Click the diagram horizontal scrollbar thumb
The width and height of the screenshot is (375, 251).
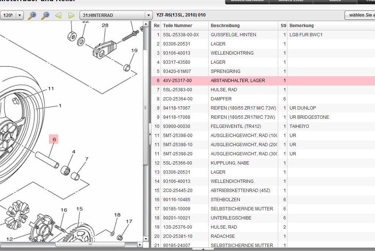coord(90,244)
